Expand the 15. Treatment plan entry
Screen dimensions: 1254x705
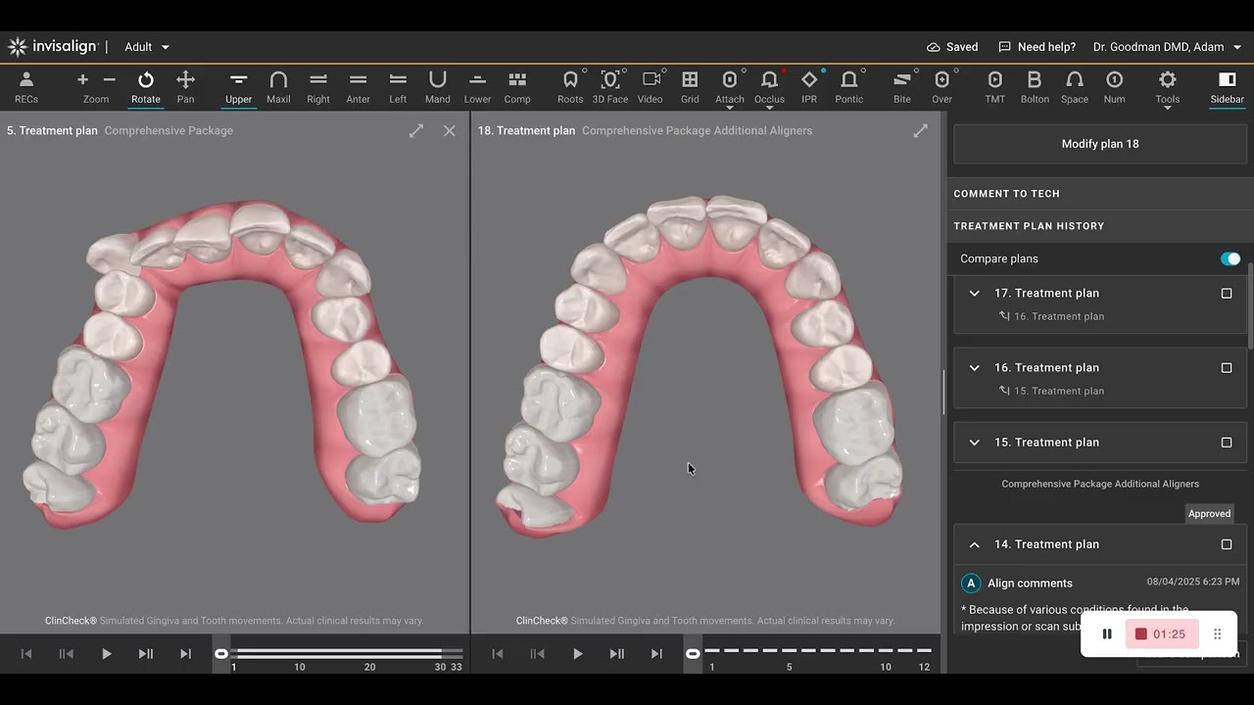click(975, 443)
